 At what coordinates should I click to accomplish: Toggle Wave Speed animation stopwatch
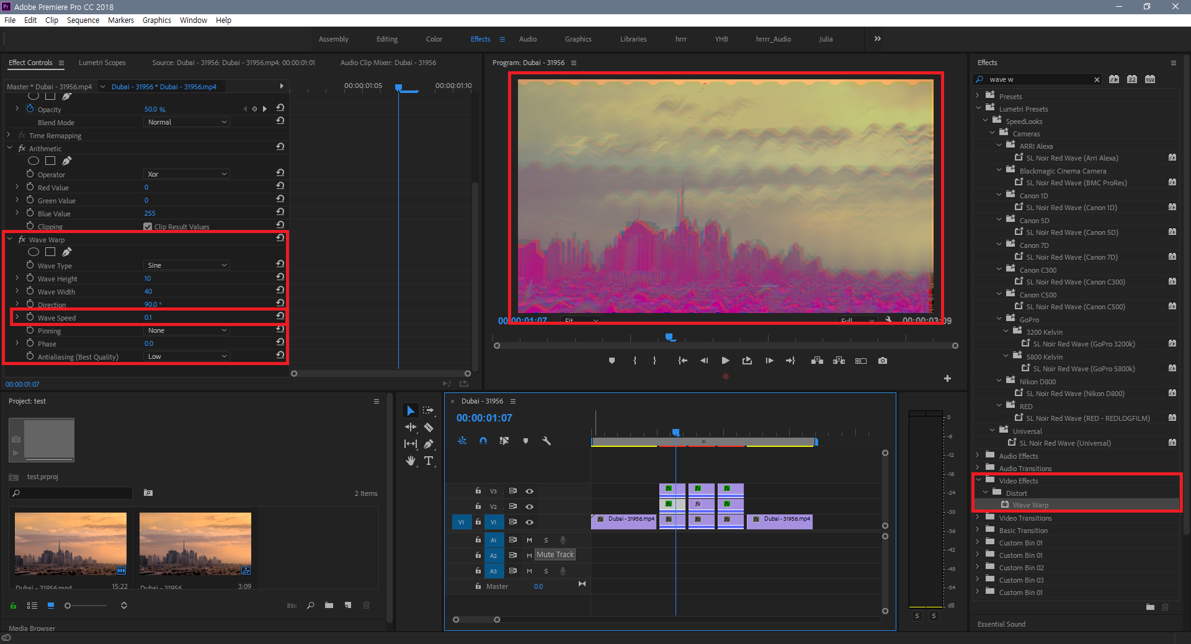(x=30, y=317)
